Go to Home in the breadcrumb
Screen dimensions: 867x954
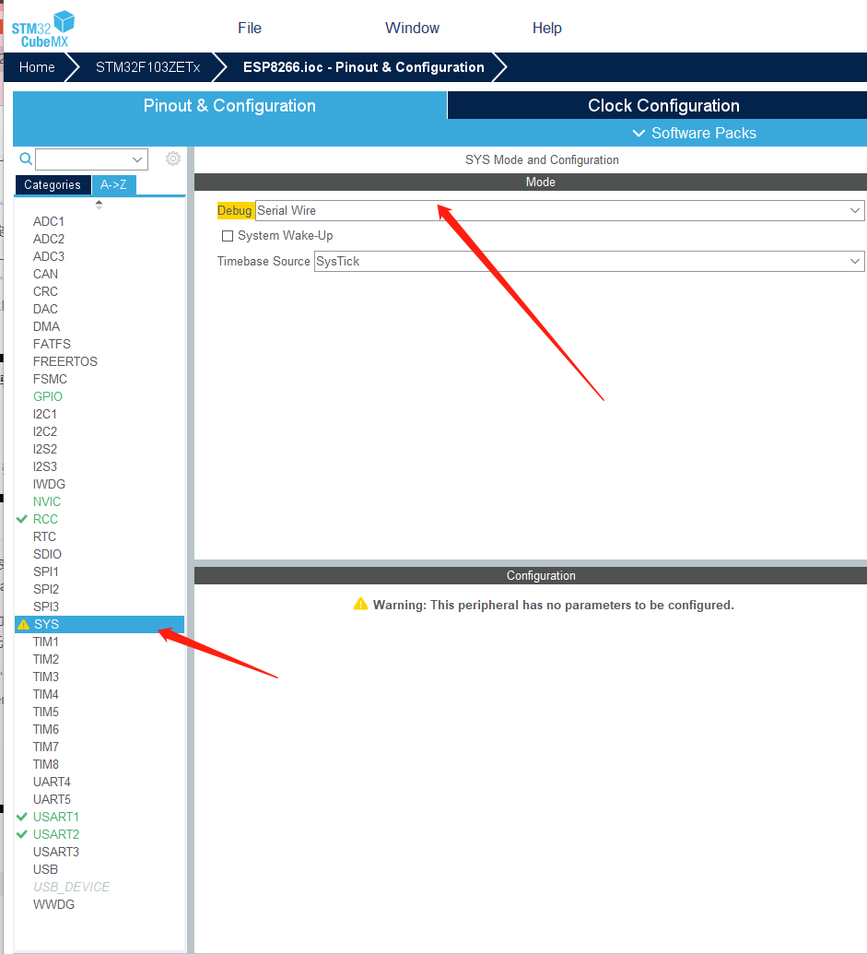click(37, 67)
